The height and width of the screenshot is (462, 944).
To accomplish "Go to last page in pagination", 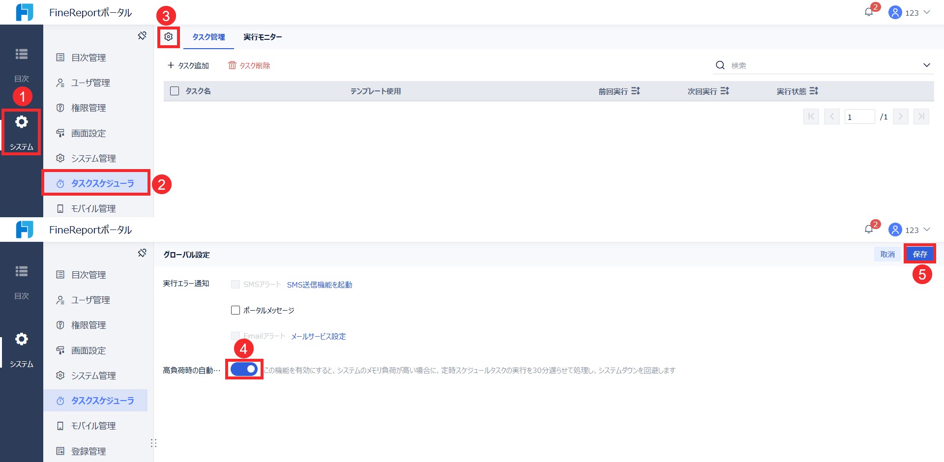I will point(921,116).
